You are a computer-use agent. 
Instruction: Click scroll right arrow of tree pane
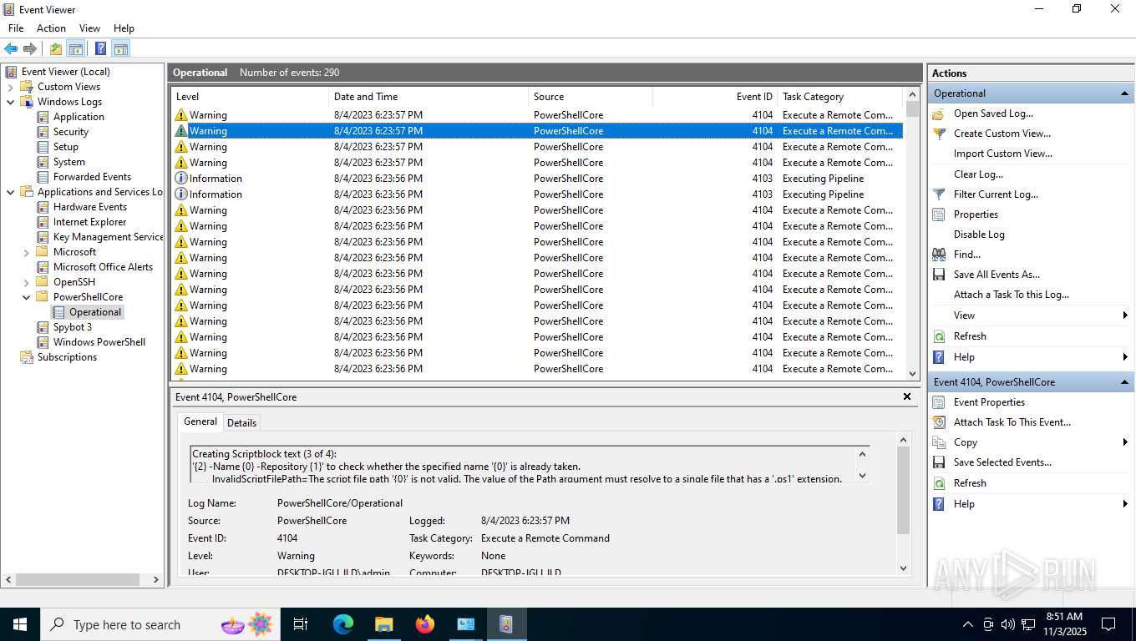[155, 579]
